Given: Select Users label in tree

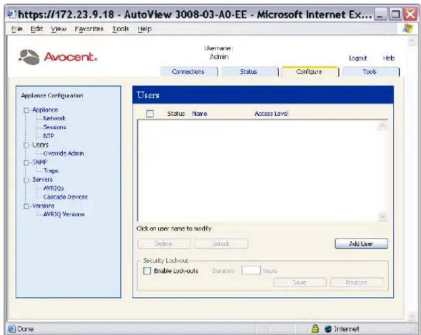Looking at the screenshot, I should (x=40, y=145).
